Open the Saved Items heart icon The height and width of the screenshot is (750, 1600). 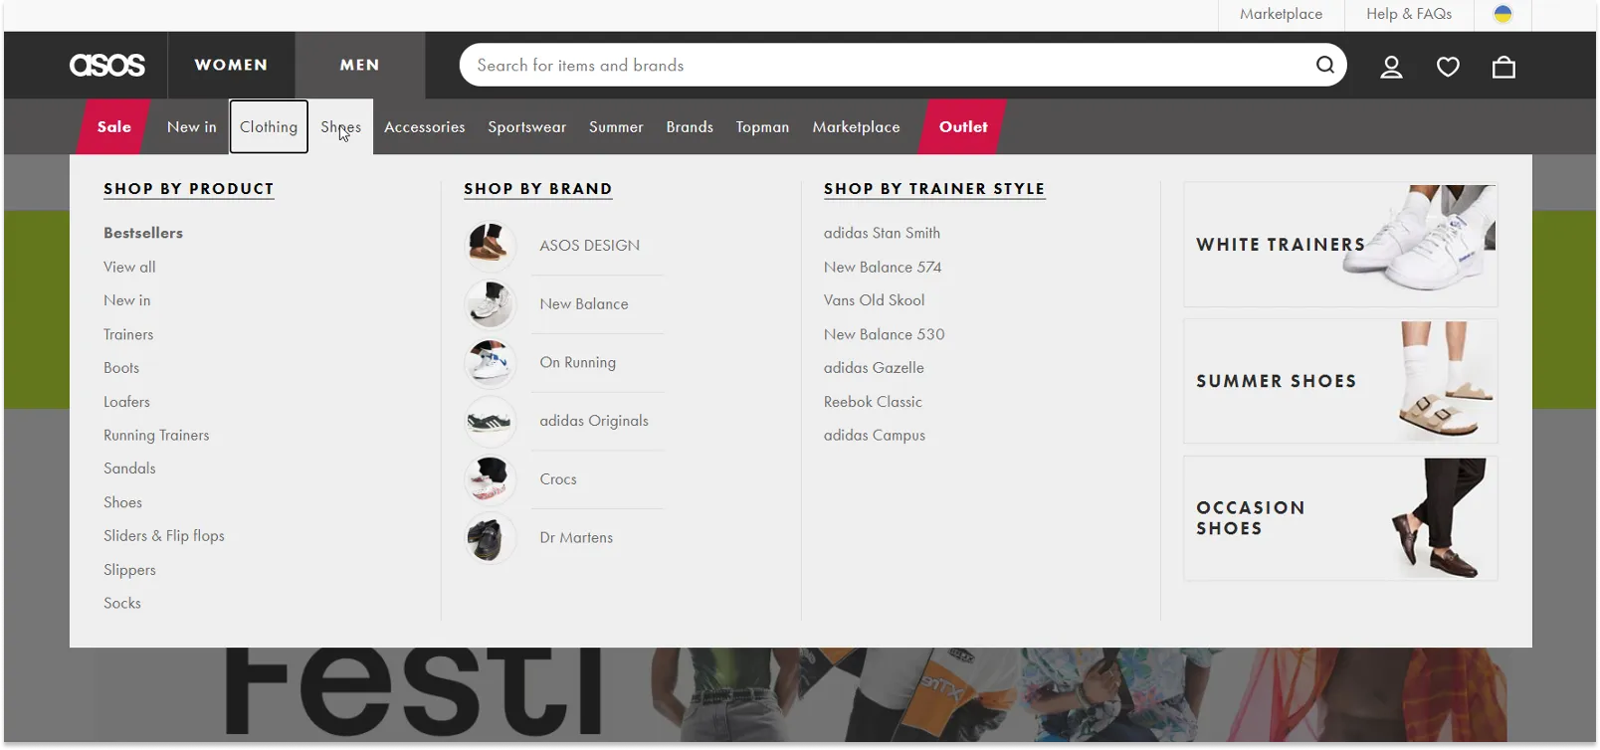click(x=1448, y=67)
